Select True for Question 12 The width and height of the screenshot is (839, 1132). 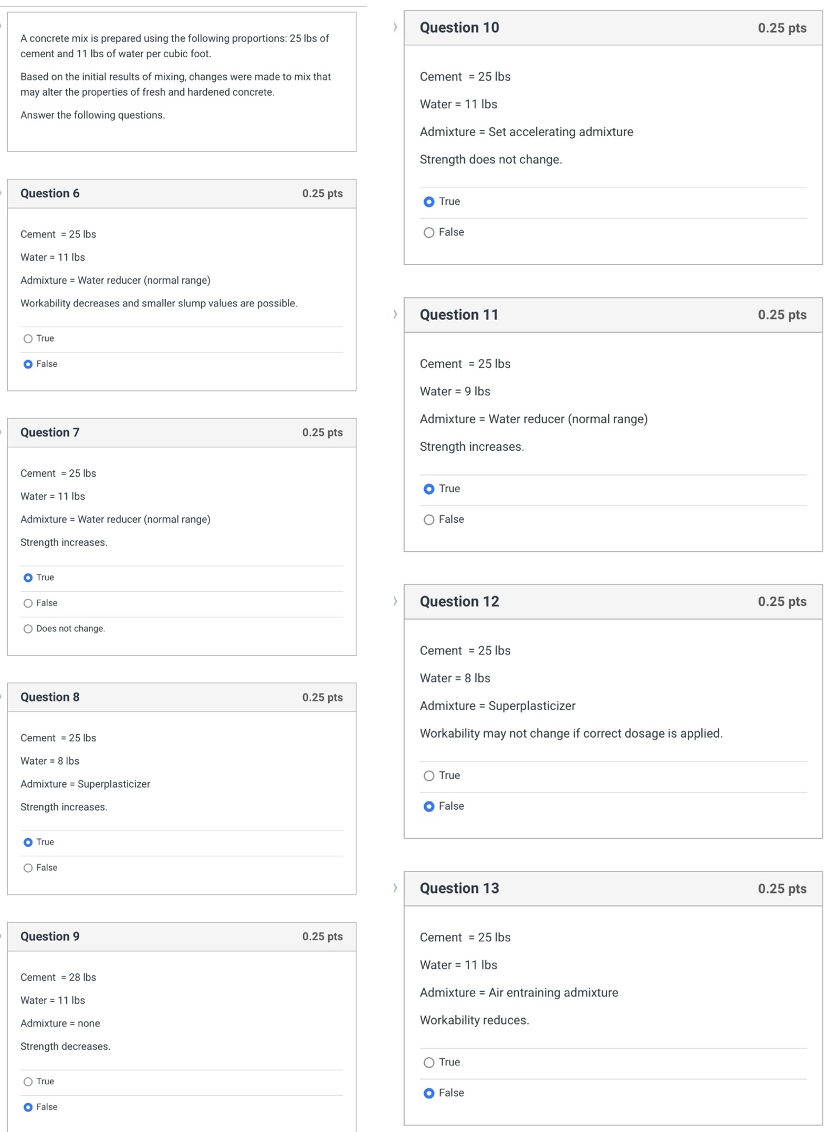coord(429,775)
